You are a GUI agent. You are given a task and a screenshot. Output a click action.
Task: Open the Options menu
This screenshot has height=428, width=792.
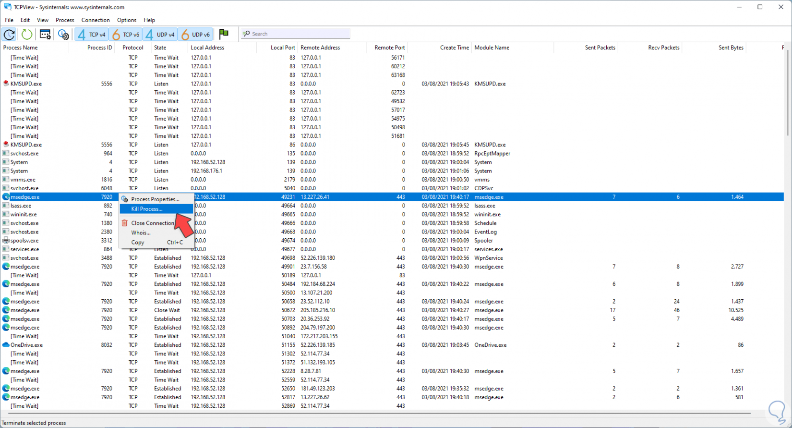coord(127,20)
